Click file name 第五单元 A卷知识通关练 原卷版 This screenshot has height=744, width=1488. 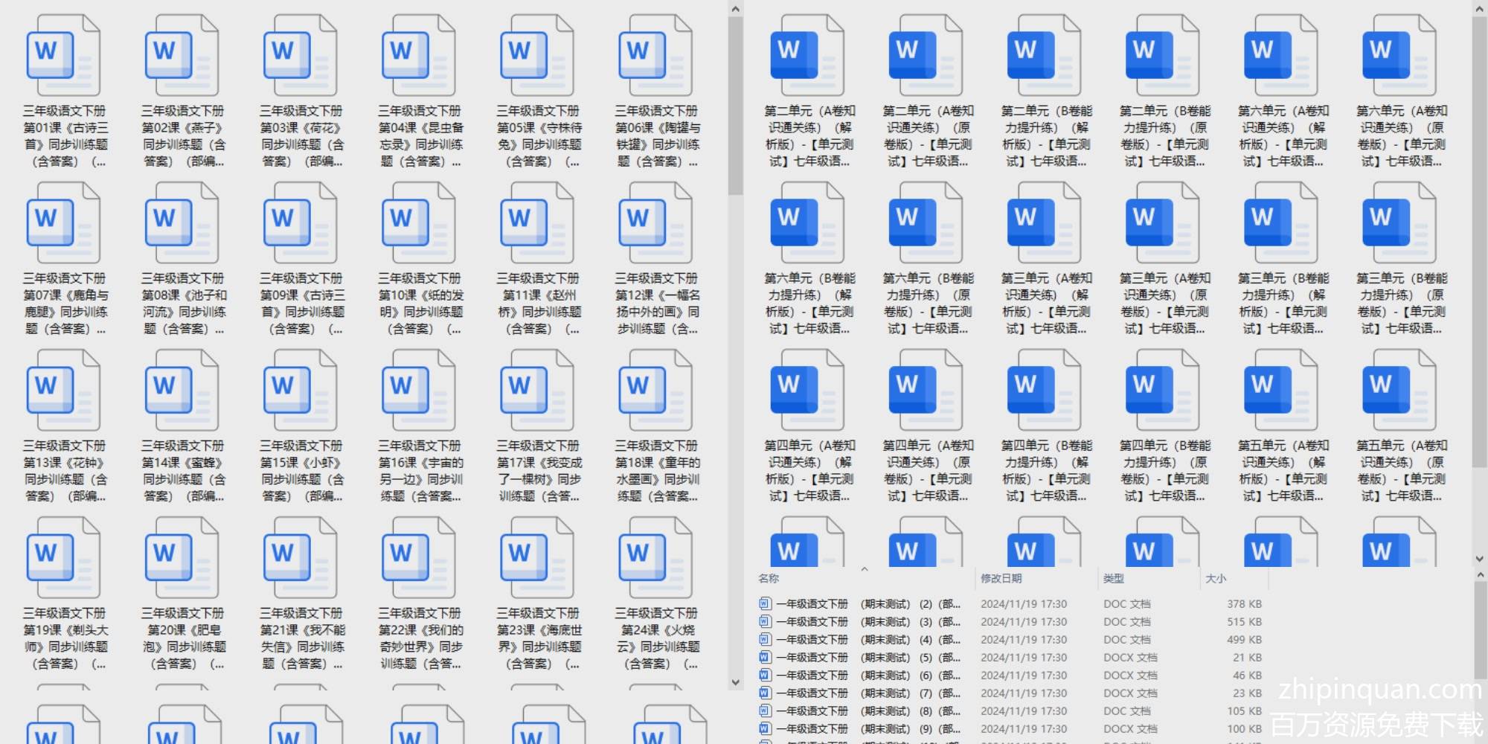tap(1401, 471)
